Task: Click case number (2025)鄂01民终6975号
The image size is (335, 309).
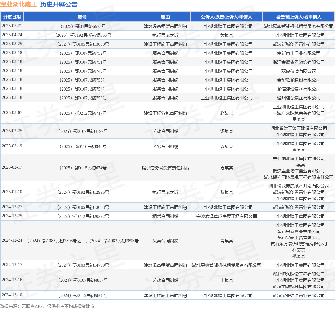Action: 82,26
